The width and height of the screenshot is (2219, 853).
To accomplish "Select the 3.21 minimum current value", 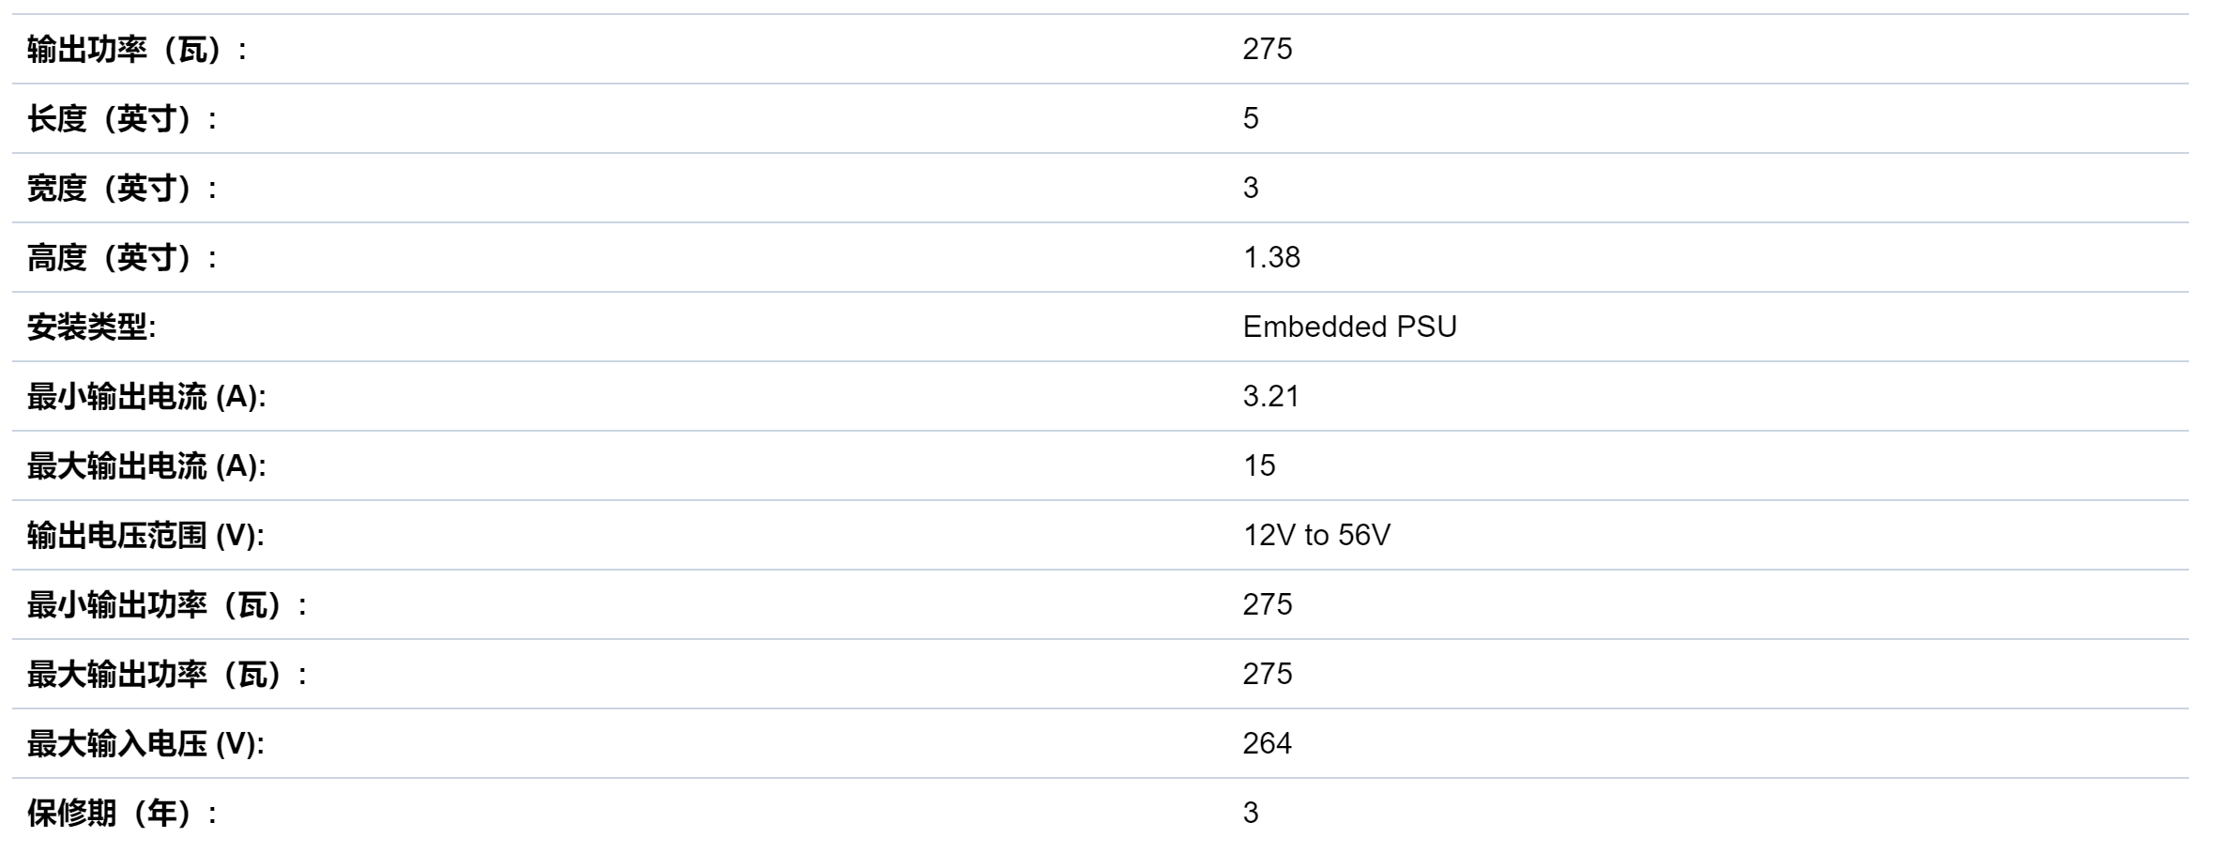I will [1270, 396].
